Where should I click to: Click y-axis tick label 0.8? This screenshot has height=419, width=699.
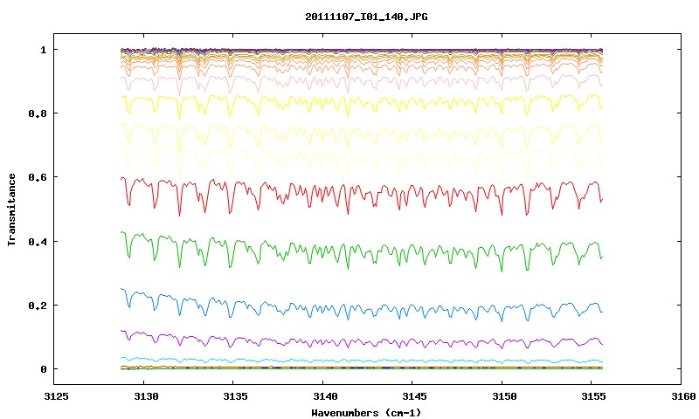coord(38,113)
